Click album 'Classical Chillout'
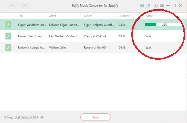This screenshot has width=187, height=123. click(95, 36)
